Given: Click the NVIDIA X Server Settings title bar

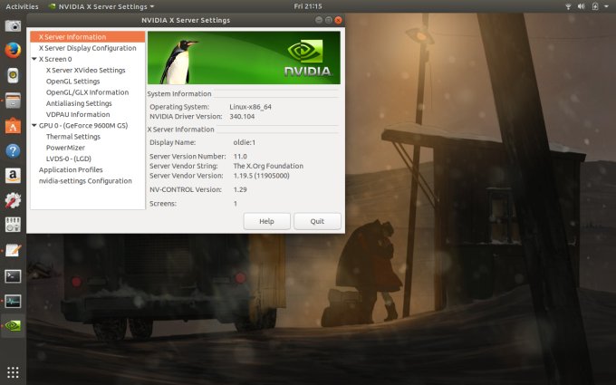Looking at the screenshot, I should tap(186, 20).
